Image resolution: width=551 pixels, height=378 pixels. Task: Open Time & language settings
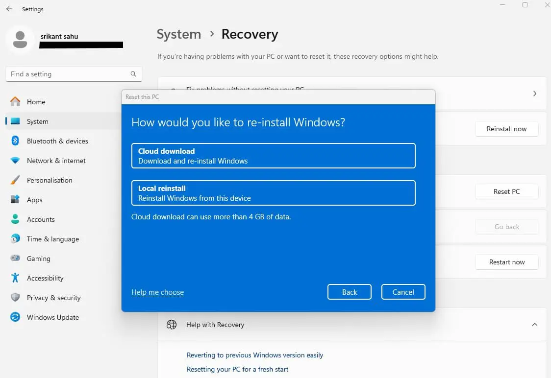click(64, 239)
